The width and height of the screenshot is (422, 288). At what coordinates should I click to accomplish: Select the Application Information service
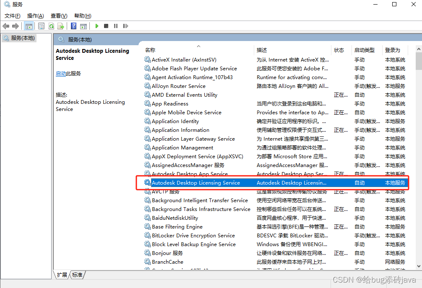tap(276, 130)
